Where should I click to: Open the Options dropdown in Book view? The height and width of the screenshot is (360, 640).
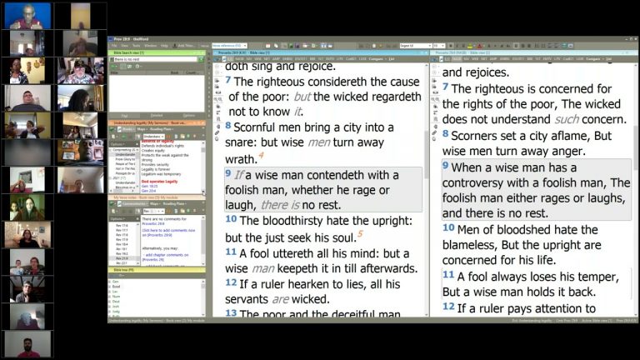[x=117, y=143]
